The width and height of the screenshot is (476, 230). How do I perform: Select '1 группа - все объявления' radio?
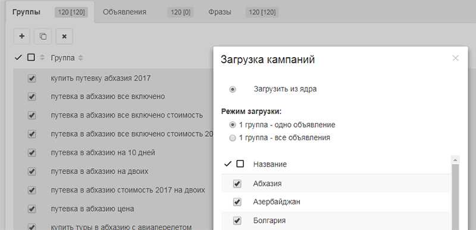pos(233,138)
